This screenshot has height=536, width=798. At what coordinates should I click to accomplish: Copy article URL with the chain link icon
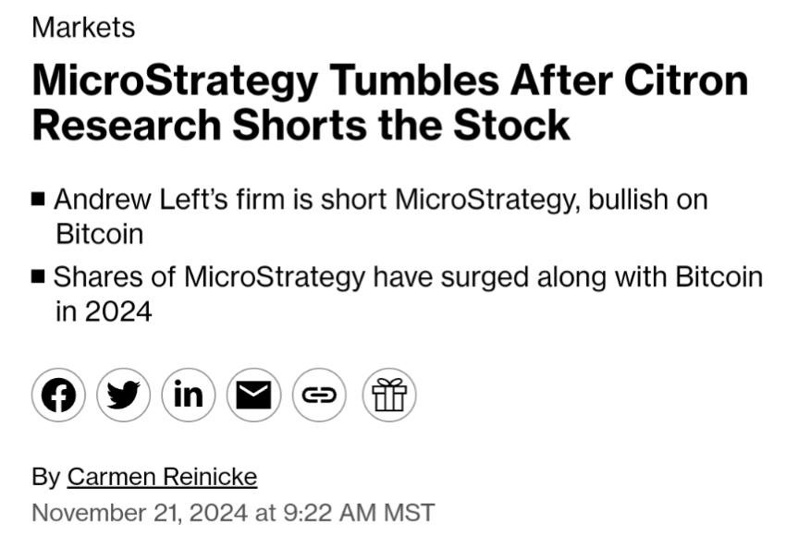[319, 395]
